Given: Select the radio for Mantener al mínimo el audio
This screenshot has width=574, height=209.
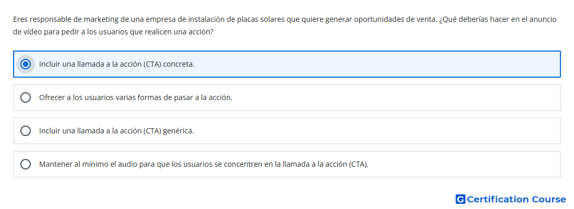Looking at the screenshot, I should click(25, 164).
